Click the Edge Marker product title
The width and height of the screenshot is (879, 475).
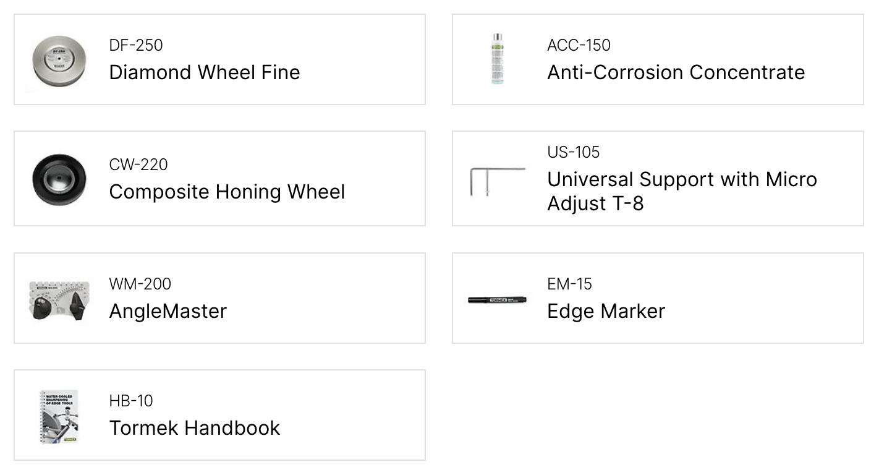pyautogui.click(x=606, y=311)
